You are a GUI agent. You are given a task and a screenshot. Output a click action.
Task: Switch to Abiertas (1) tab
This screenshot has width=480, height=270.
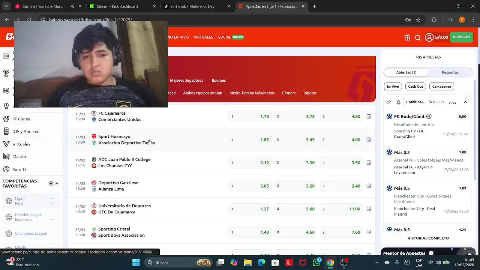click(x=406, y=72)
